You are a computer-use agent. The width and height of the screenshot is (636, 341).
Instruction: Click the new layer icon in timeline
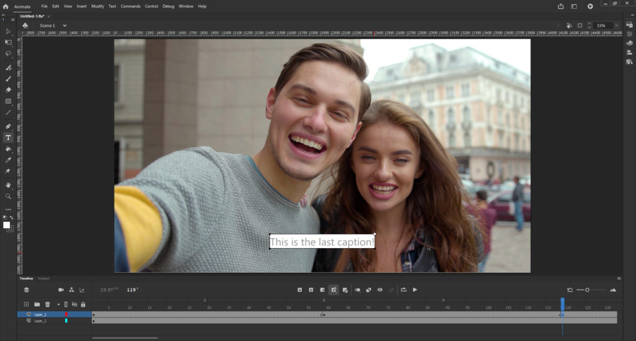coord(26,304)
